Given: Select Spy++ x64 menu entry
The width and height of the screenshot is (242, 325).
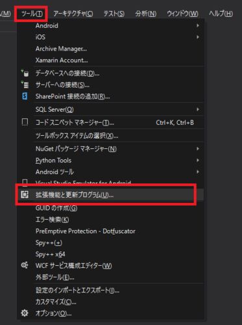Looking at the screenshot, I should click(50, 254).
